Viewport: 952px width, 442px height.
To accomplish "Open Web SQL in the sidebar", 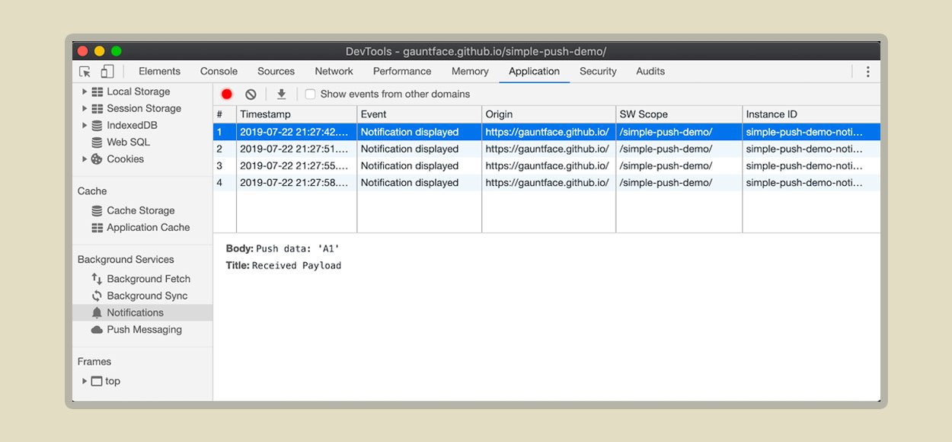I will coord(128,142).
